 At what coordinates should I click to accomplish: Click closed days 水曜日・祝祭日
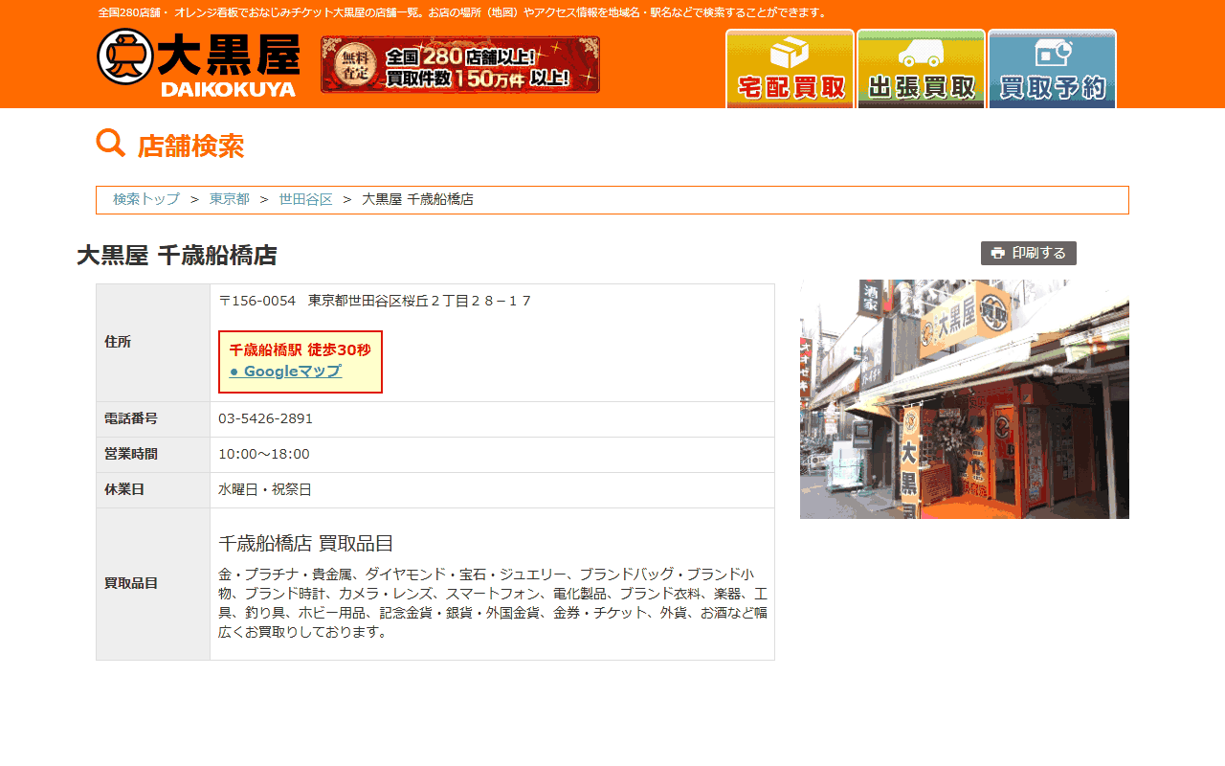pyautogui.click(x=265, y=489)
